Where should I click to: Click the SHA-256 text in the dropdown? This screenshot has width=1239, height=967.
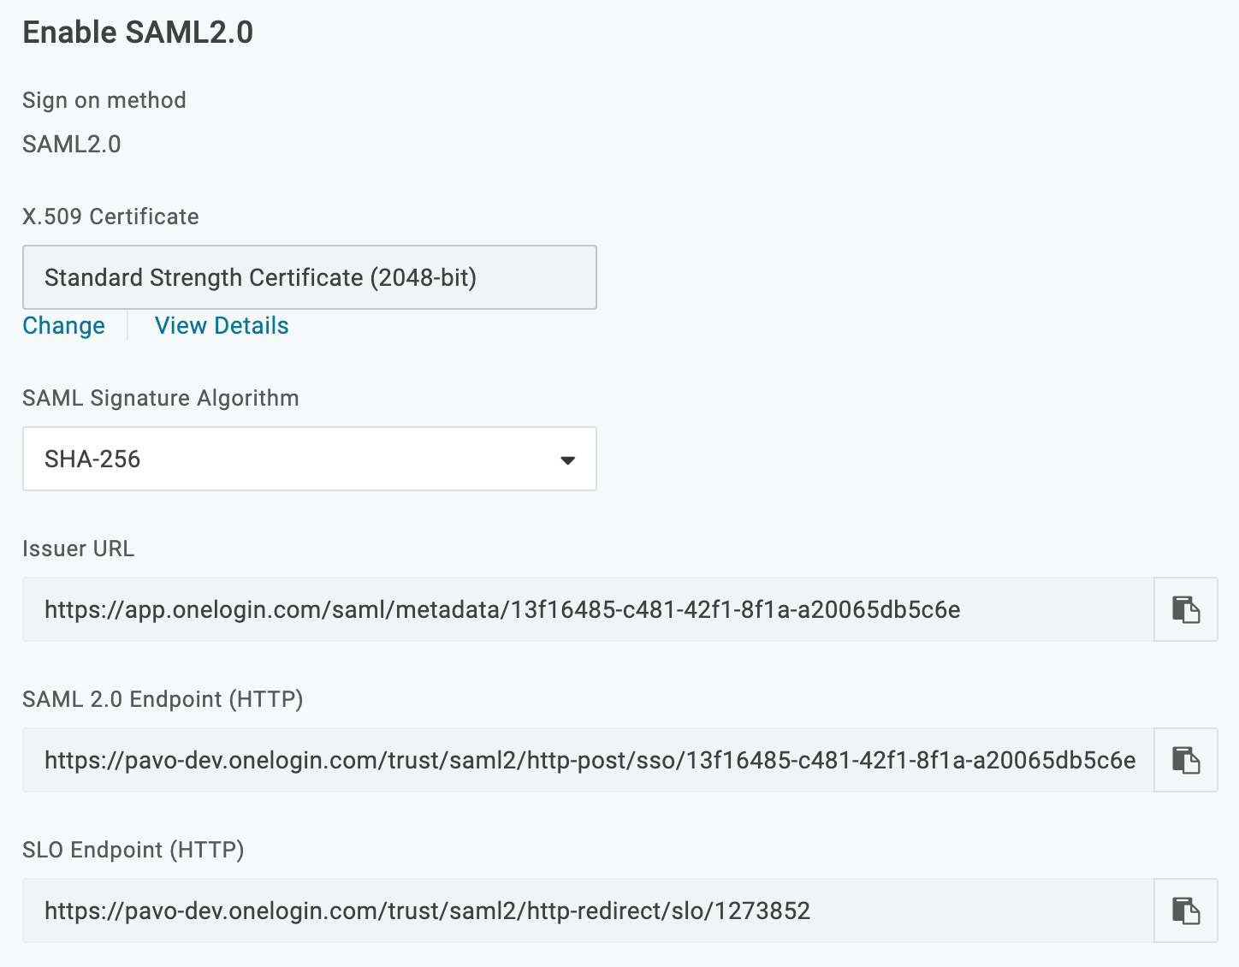coord(92,460)
